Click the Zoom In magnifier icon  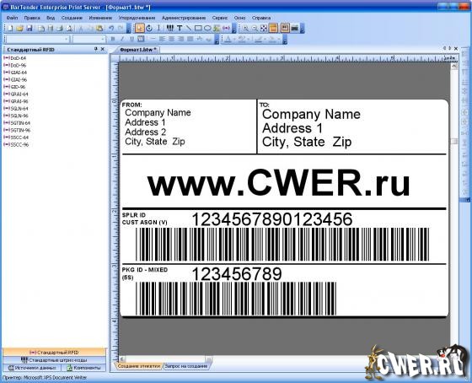tap(245, 29)
